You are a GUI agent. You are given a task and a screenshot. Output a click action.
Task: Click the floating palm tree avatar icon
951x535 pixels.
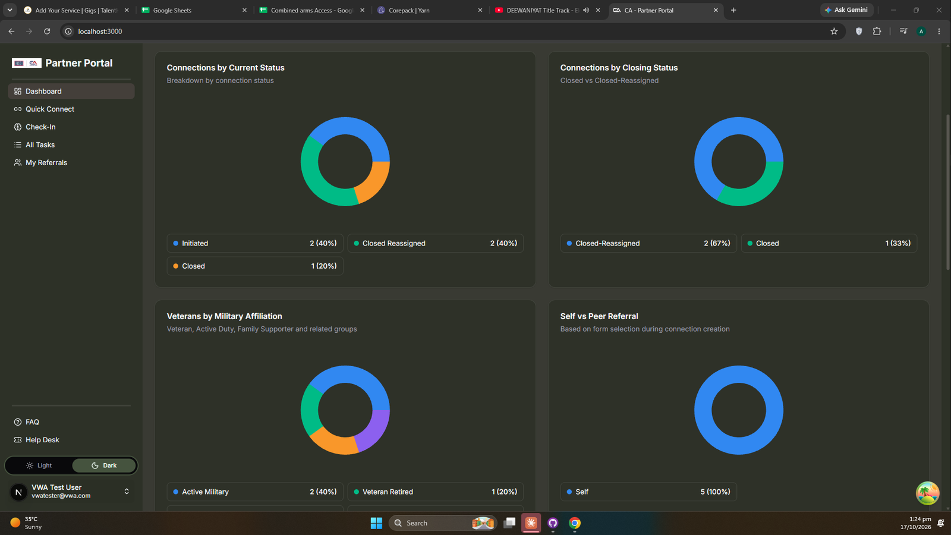(927, 493)
